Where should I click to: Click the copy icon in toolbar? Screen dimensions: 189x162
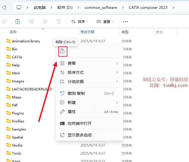[x=4, y=21]
